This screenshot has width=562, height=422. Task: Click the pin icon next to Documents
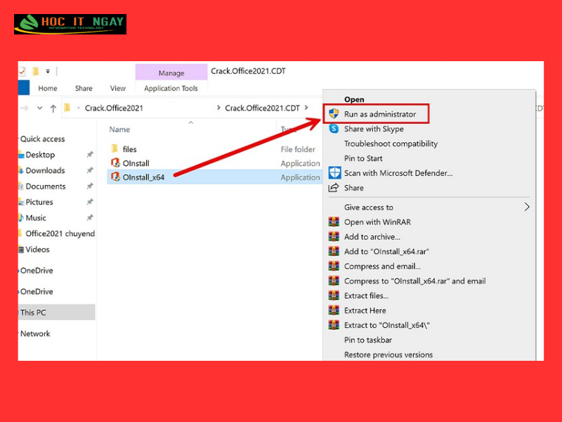90,186
